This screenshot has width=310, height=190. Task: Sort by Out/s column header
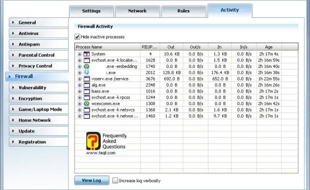[196, 47]
